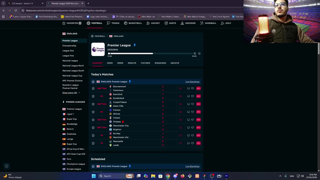Favorite the Crystal Palace vs Aston Villa star

pyautogui.click(x=93, y=104)
